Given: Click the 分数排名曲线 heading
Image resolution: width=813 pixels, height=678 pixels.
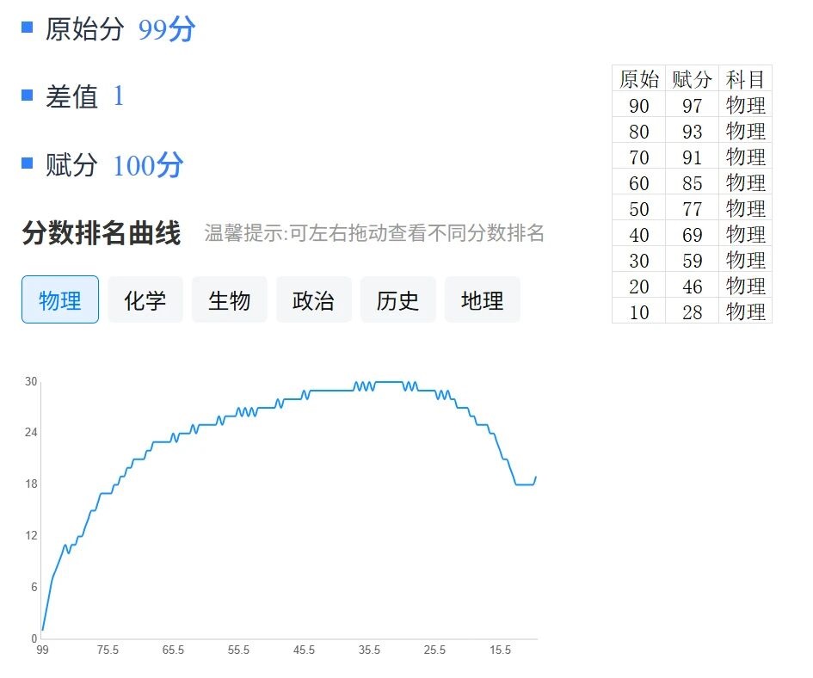Looking at the screenshot, I should pos(102,233).
